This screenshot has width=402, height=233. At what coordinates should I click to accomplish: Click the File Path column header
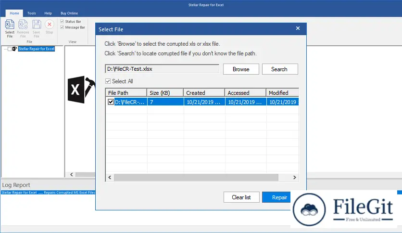coord(126,92)
